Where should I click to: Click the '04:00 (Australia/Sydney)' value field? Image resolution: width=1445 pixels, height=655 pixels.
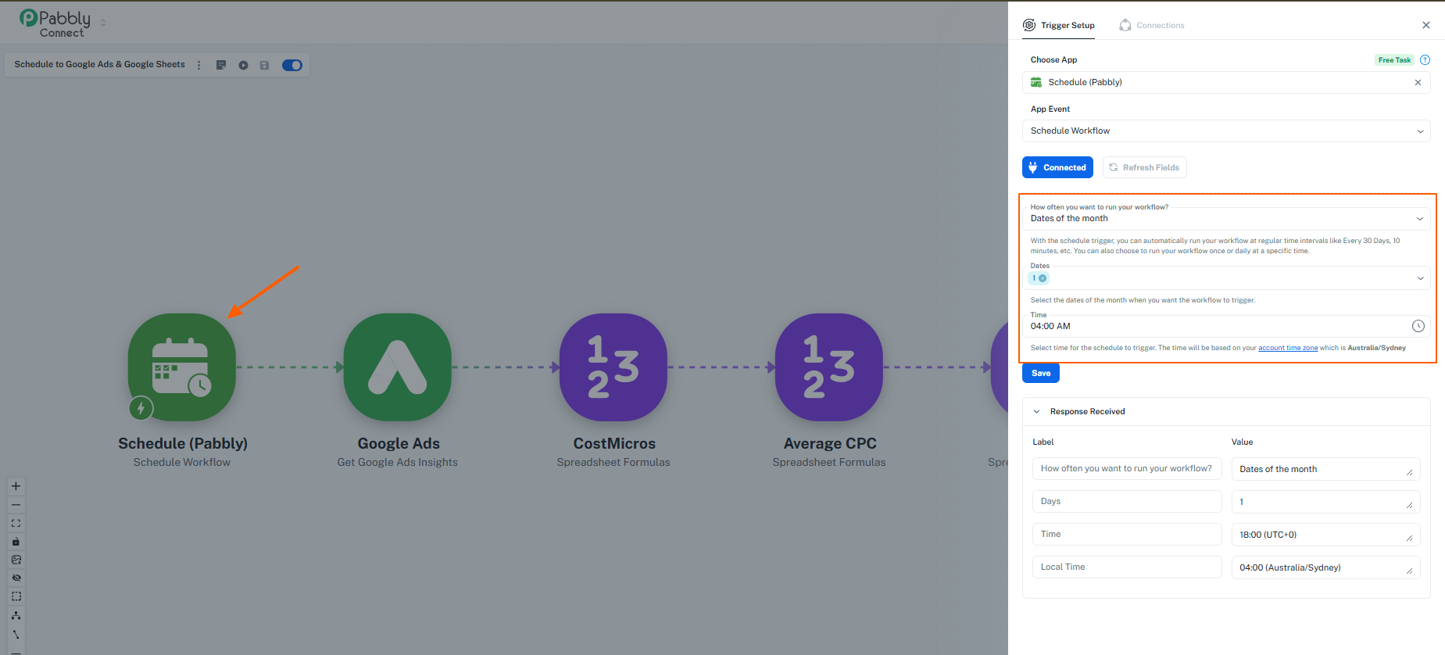pos(1325,567)
